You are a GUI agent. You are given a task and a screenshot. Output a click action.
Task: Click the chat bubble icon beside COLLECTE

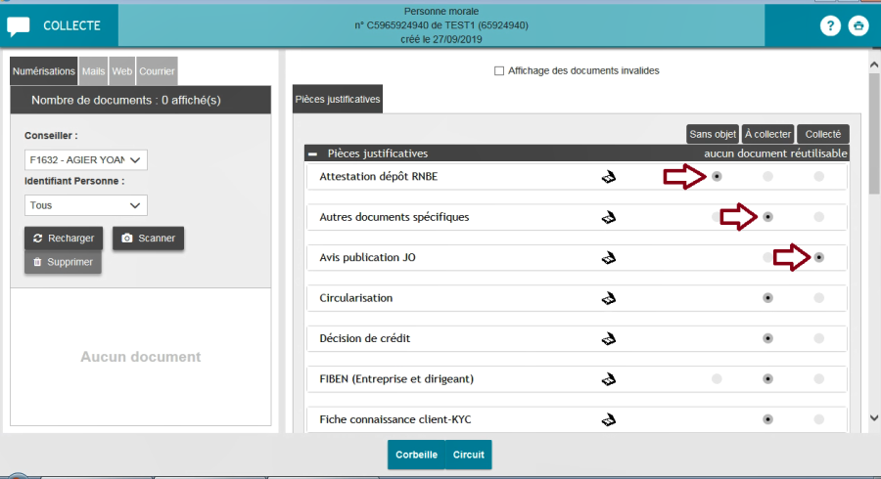tap(19, 25)
